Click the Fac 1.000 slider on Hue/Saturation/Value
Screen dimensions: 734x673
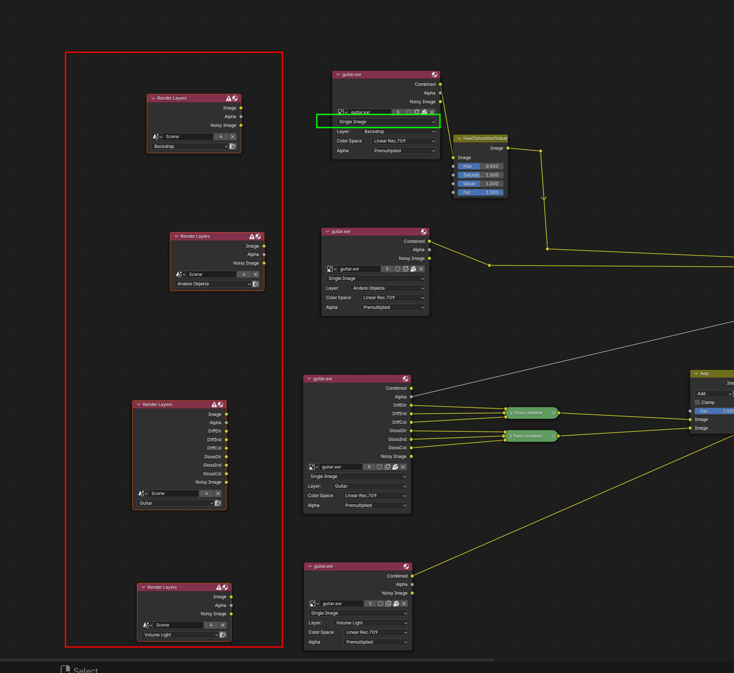click(481, 192)
